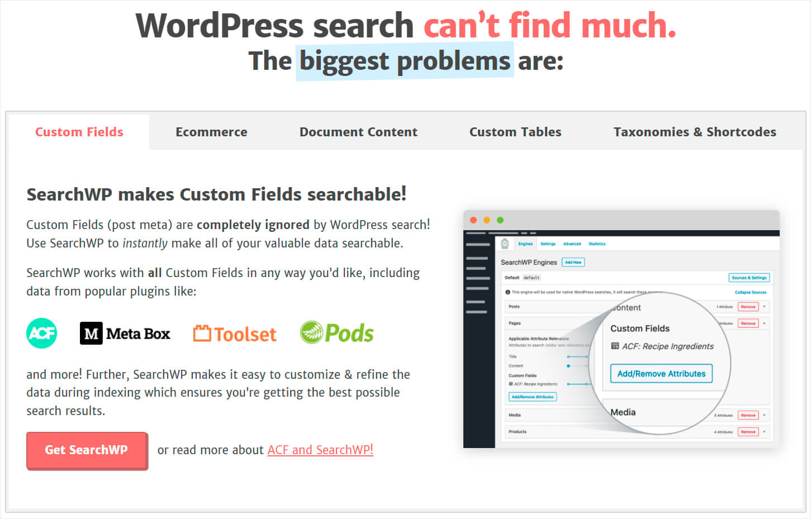Image resolution: width=811 pixels, height=519 pixels.
Task: Click the magnified Custom Fields heading
Action: pos(640,328)
